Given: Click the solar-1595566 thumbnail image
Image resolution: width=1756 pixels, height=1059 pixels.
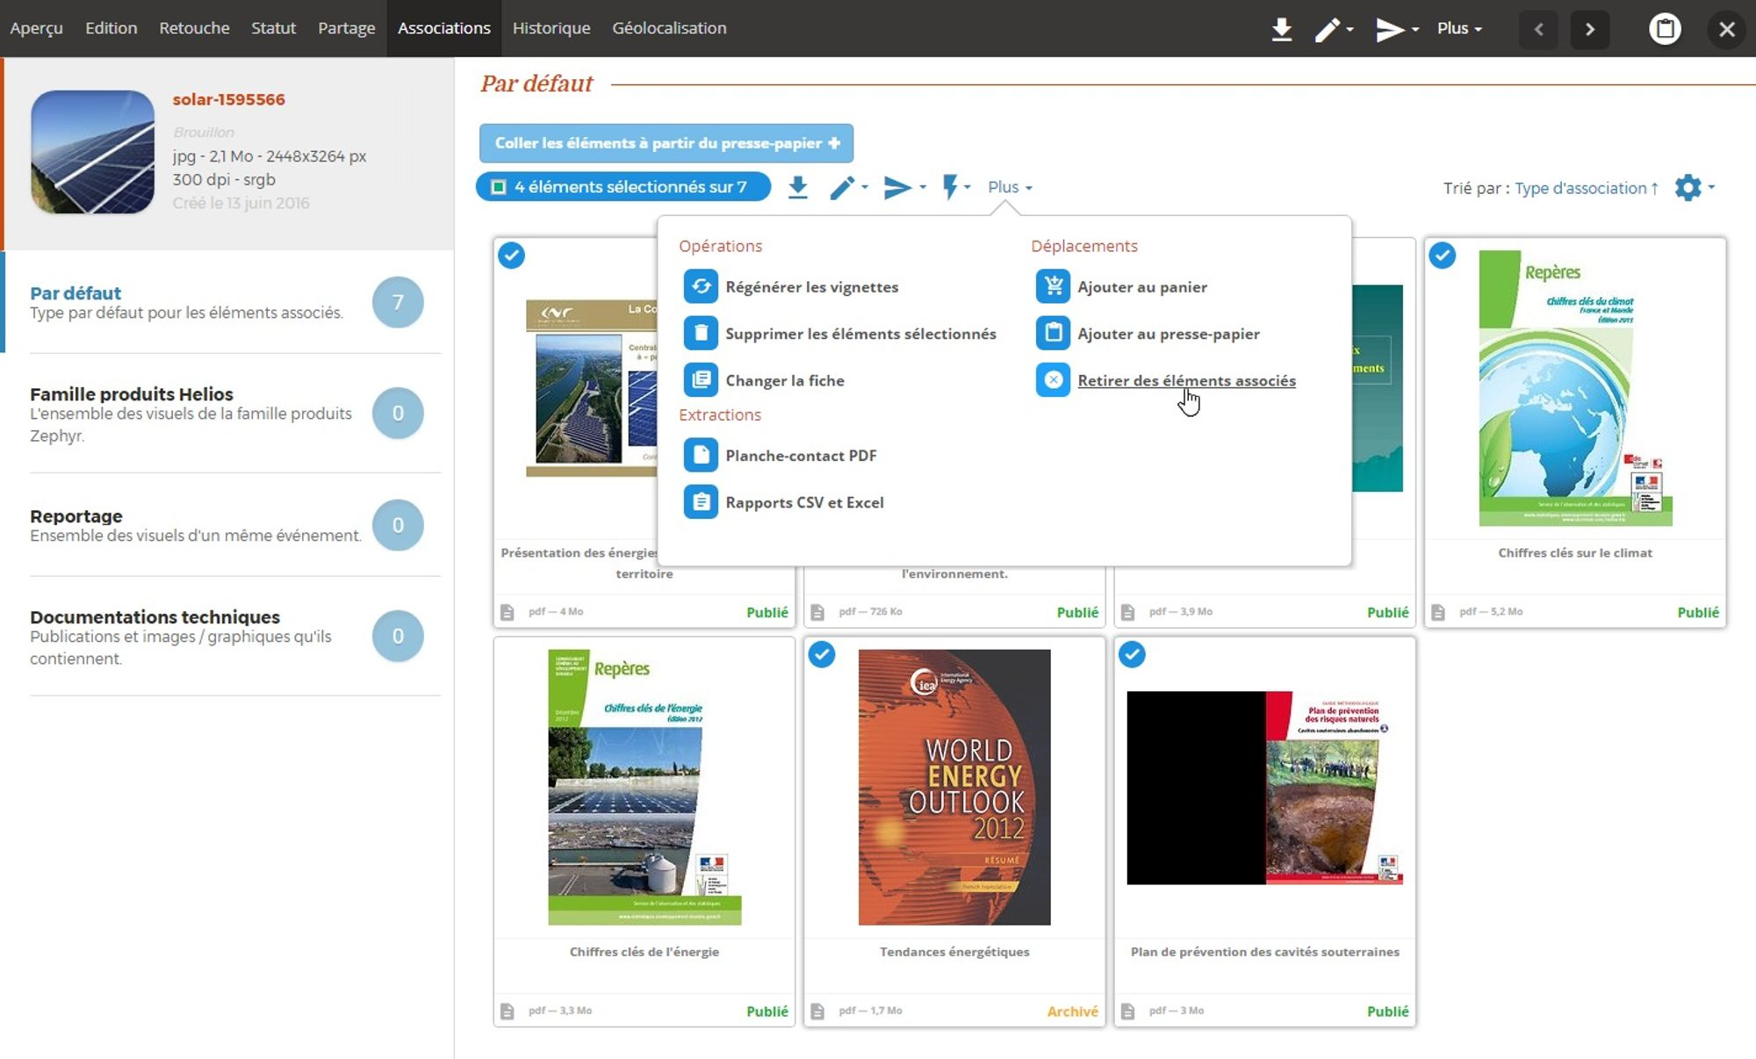Looking at the screenshot, I should tap(92, 152).
